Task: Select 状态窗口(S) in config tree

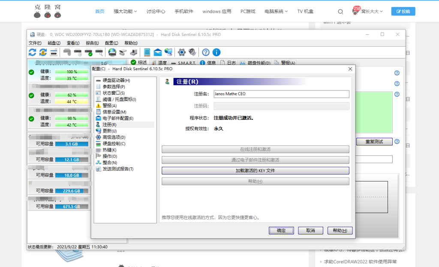Action: (113, 93)
